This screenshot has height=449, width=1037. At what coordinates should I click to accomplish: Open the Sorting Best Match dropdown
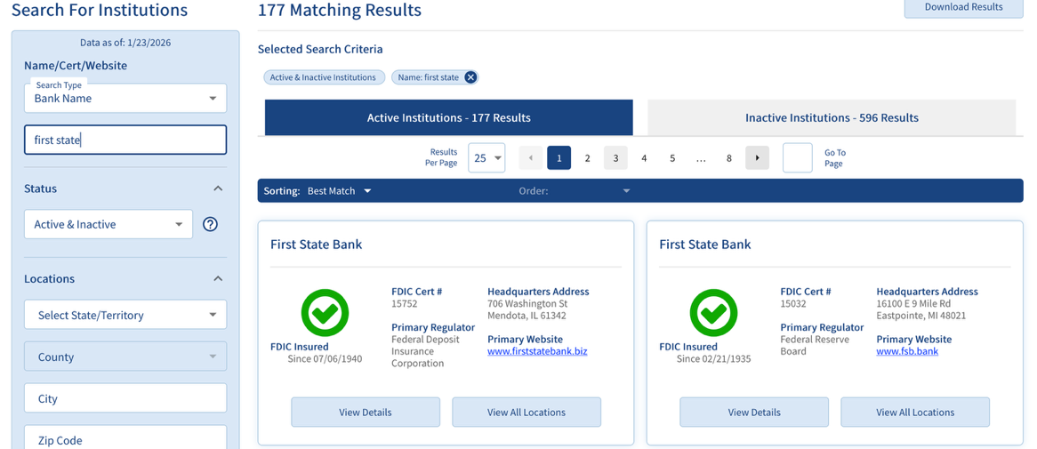pos(340,191)
